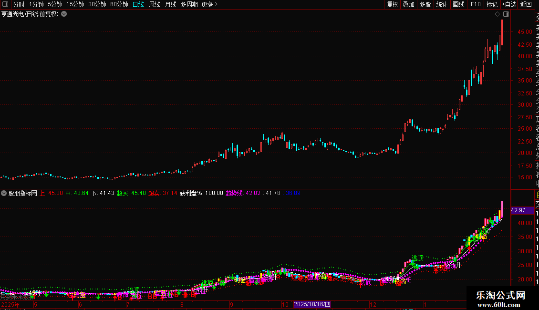539x310 pixels.
Task: Open the F10 company info
Action: (x=476, y=4)
